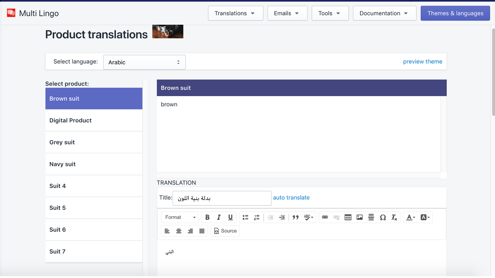495x278 pixels.
Task: Align text right
Action: tap(190, 231)
